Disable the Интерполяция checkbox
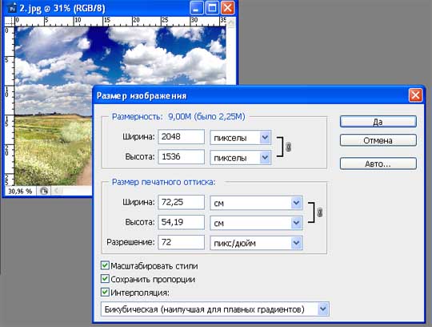 105,292
